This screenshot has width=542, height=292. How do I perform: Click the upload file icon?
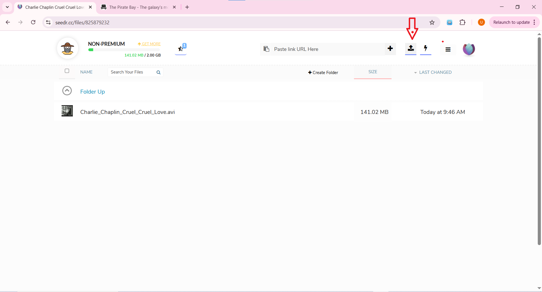tap(411, 48)
